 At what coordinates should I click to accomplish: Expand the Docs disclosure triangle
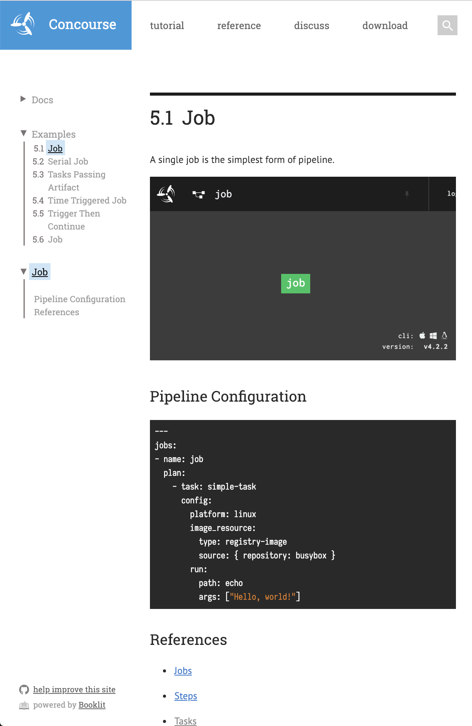coord(23,98)
